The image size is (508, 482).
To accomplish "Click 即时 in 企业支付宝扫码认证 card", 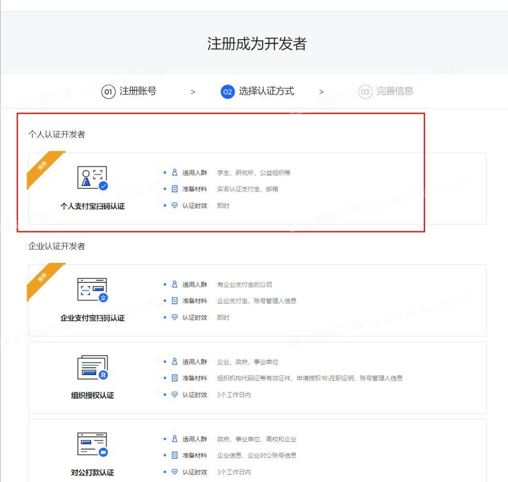I will 223,317.
